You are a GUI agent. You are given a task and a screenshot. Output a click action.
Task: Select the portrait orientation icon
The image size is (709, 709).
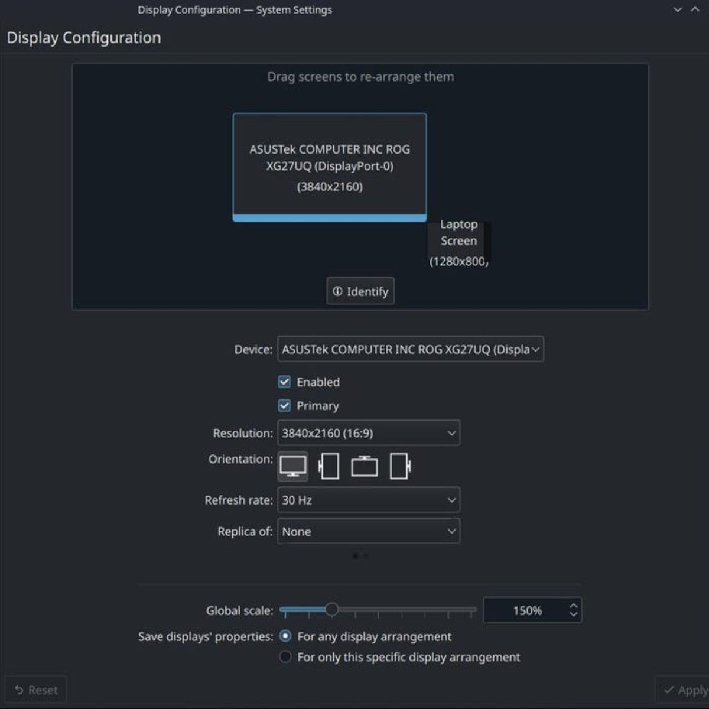[x=329, y=466]
